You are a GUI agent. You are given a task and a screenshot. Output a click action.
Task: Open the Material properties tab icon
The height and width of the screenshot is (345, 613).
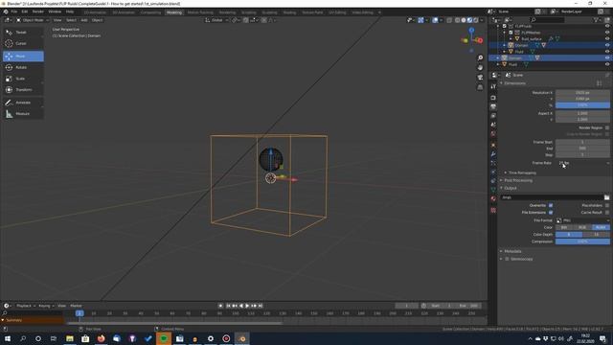pyautogui.click(x=493, y=198)
